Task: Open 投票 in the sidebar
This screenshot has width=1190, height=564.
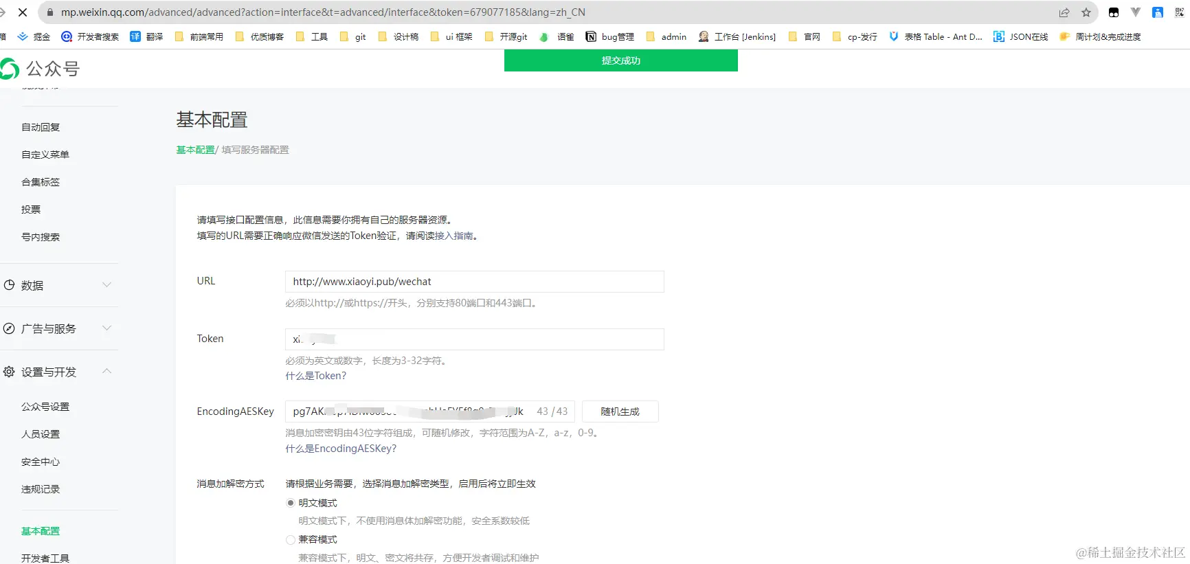Action: (x=31, y=210)
